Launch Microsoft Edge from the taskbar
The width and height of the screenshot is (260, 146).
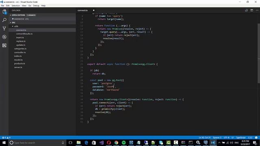tap(86, 142)
